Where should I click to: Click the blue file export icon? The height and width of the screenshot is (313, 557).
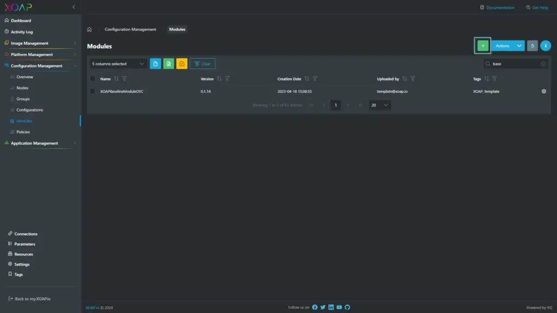[155, 64]
